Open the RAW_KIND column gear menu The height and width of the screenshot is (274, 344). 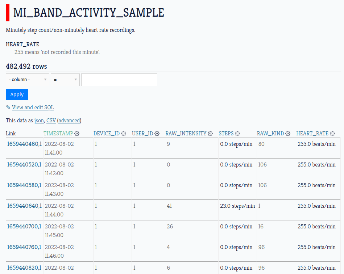[288, 134]
